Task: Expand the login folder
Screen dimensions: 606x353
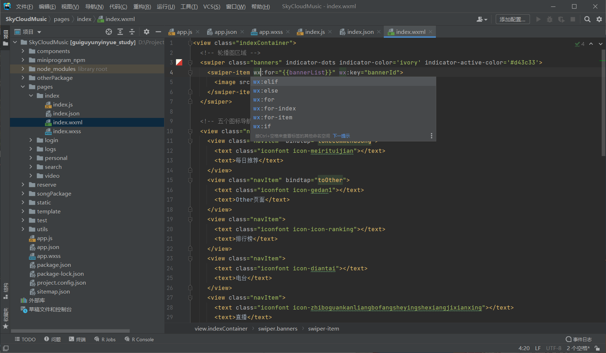Action: pyautogui.click(x=31, y=140)
